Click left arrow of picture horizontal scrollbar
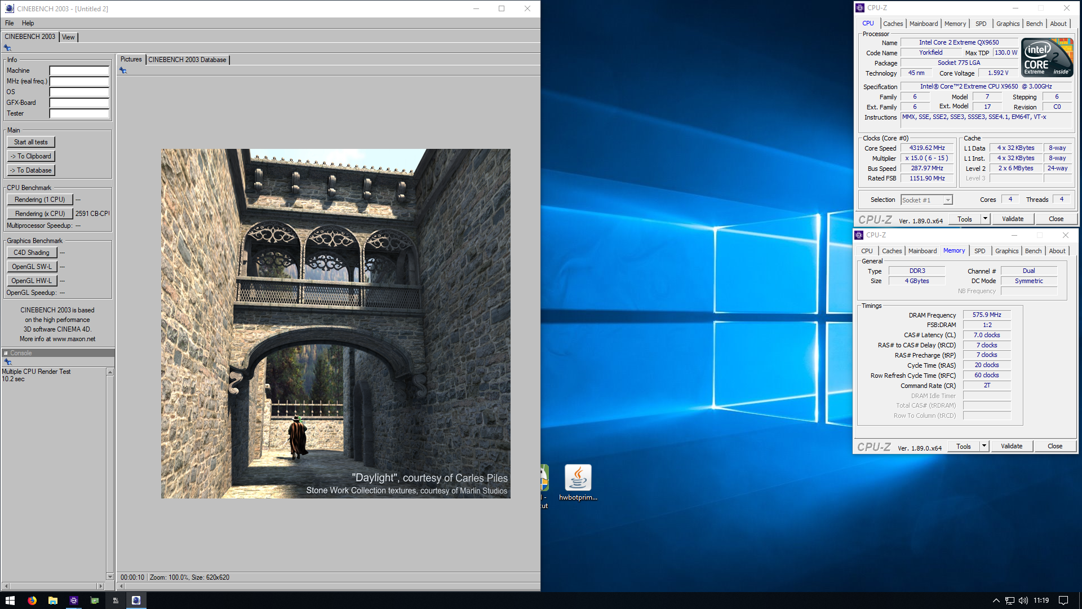Screen dimensions: 1082x609 [x=121, y=586]
